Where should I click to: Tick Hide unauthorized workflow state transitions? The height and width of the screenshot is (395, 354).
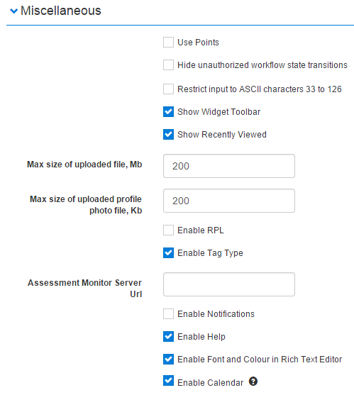coord(168,65)
